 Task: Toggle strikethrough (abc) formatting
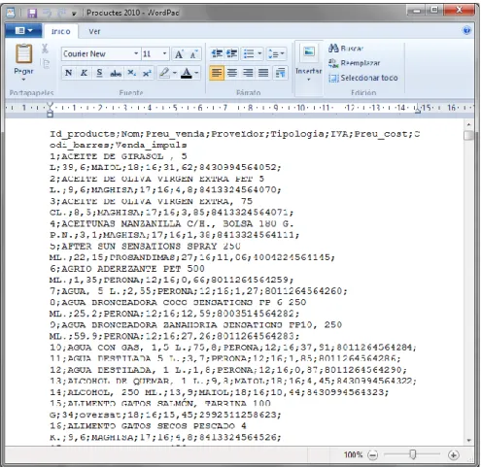tap(116, 73)
